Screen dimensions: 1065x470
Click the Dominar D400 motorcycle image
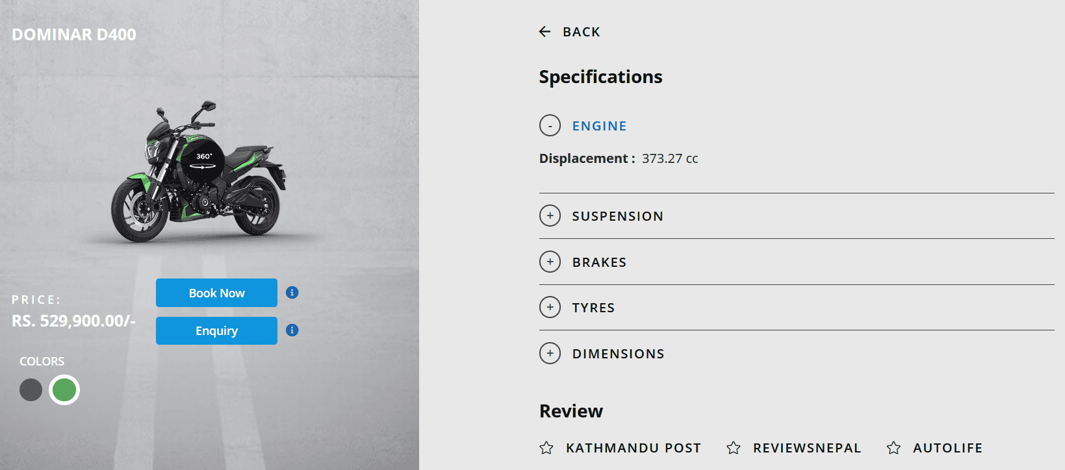pyautogui.click(x=198, y=172)
